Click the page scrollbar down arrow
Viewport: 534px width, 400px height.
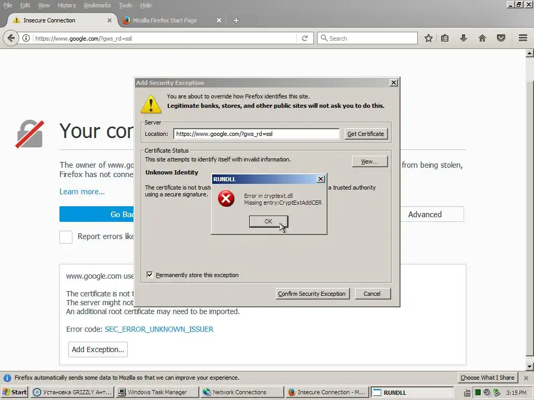(x=530, y=367)
